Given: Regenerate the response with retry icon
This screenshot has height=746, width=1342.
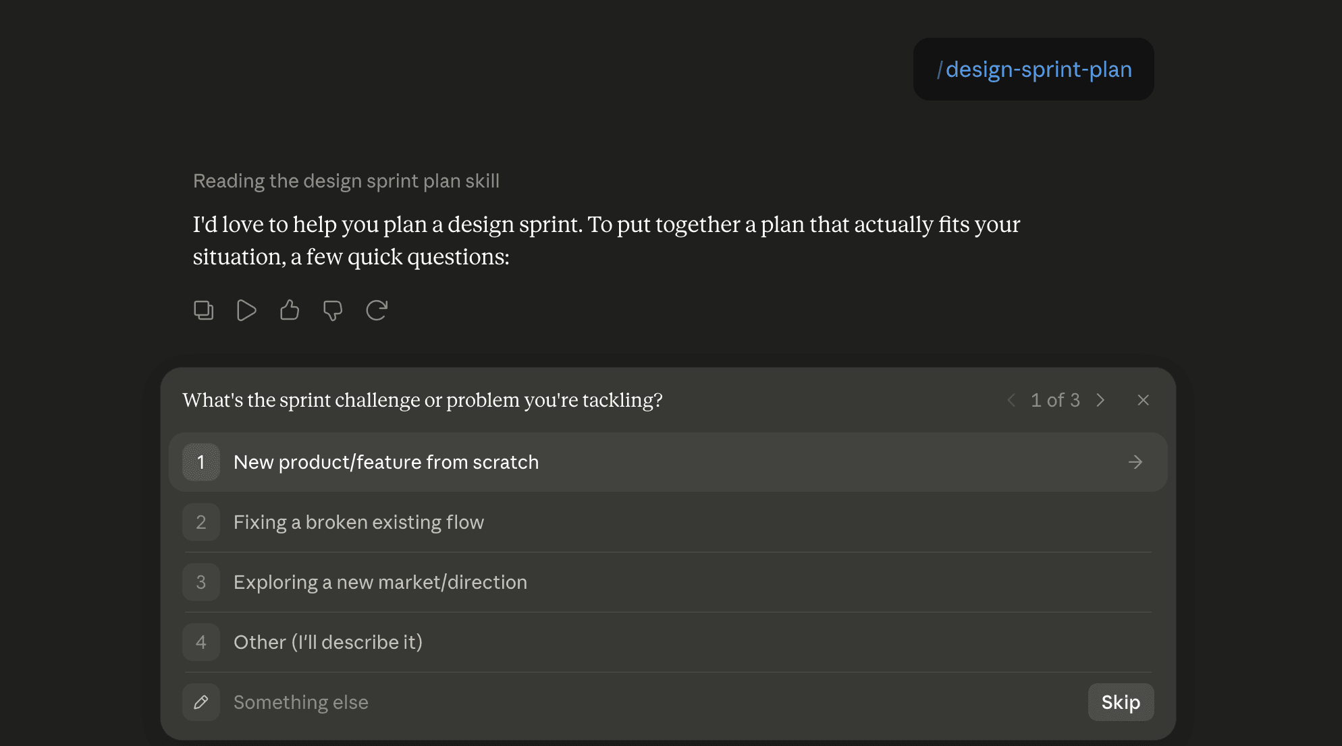Looking at the screenshot, I should [x=376, y=310].
